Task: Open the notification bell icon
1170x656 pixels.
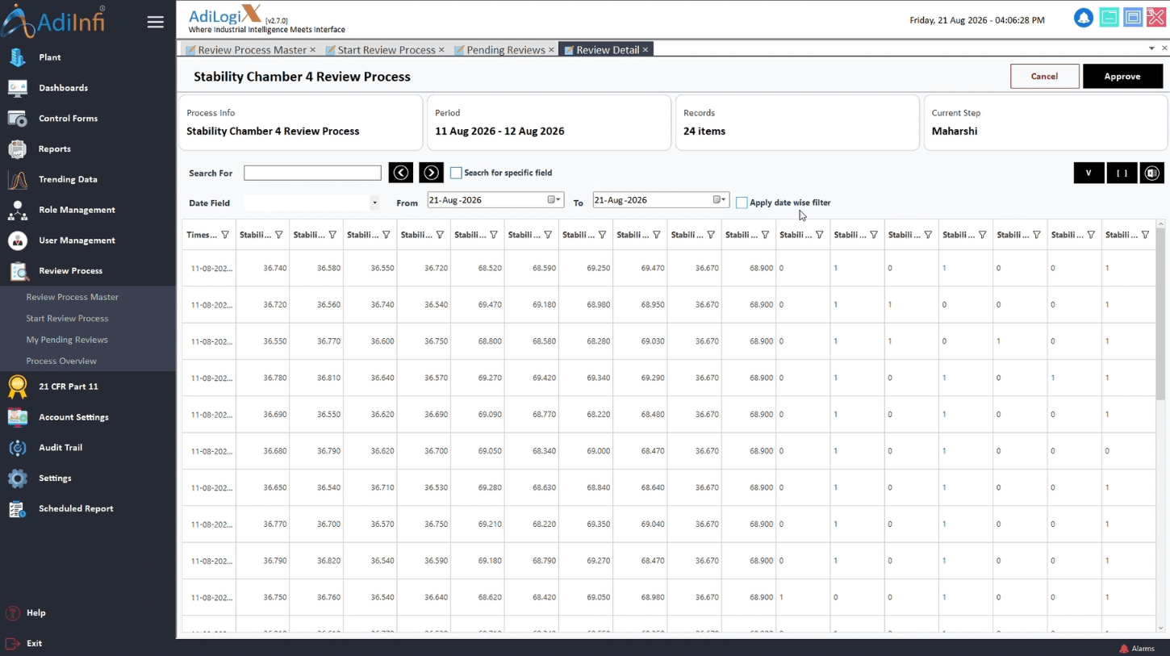Action: [x=1083, y=18]
